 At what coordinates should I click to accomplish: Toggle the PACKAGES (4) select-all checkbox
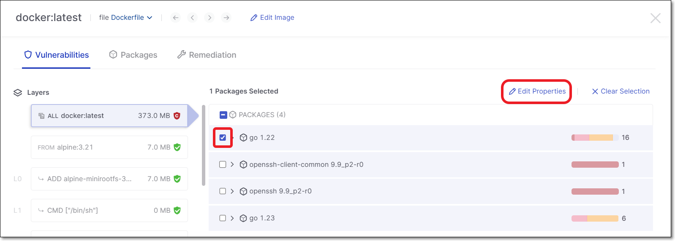tap(223, 115)
